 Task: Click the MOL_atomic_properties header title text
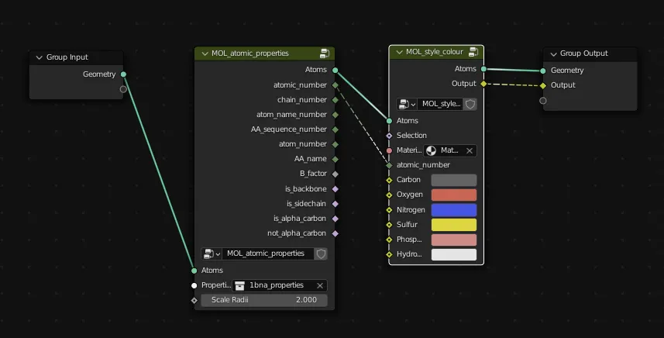(249, 53)
